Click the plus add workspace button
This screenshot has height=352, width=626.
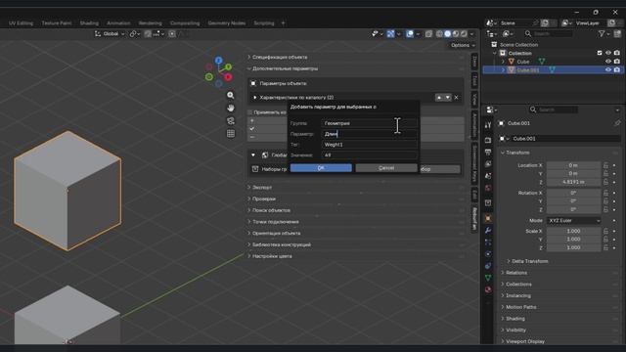[283, 23]
